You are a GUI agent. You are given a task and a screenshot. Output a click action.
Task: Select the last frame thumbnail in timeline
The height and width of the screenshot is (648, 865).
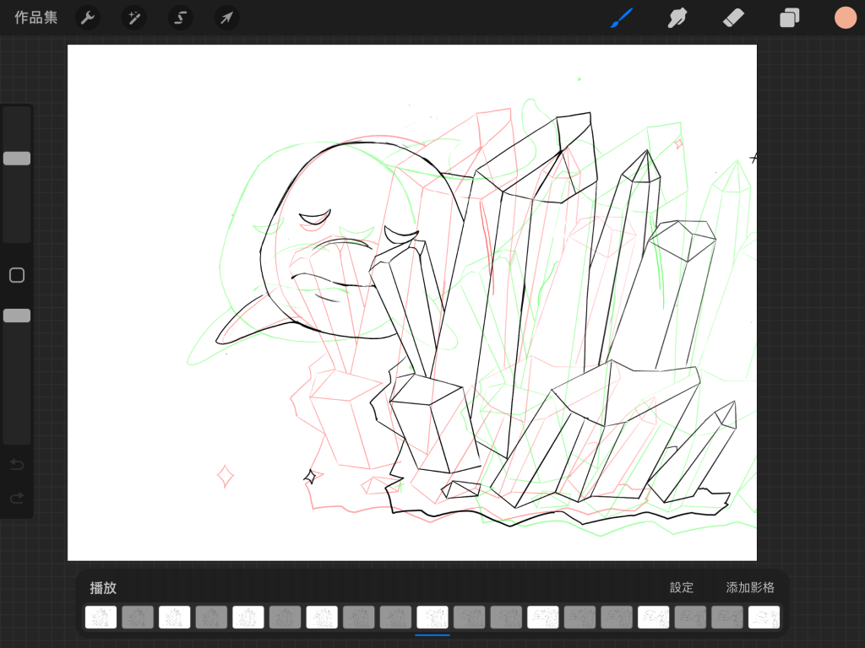click(764, 618)
